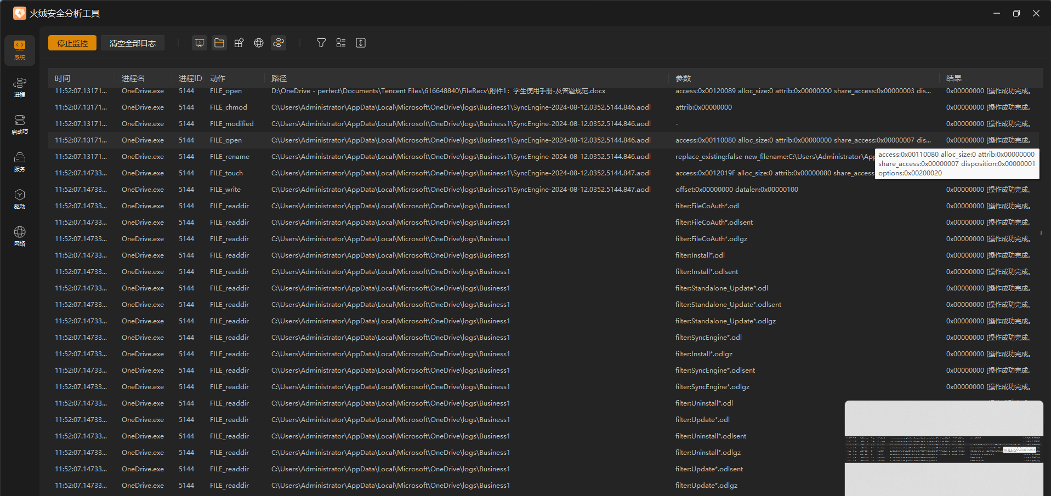Select the 网络 sidebar section
The image size is (1051, 496).
click(x=20, y=237)
